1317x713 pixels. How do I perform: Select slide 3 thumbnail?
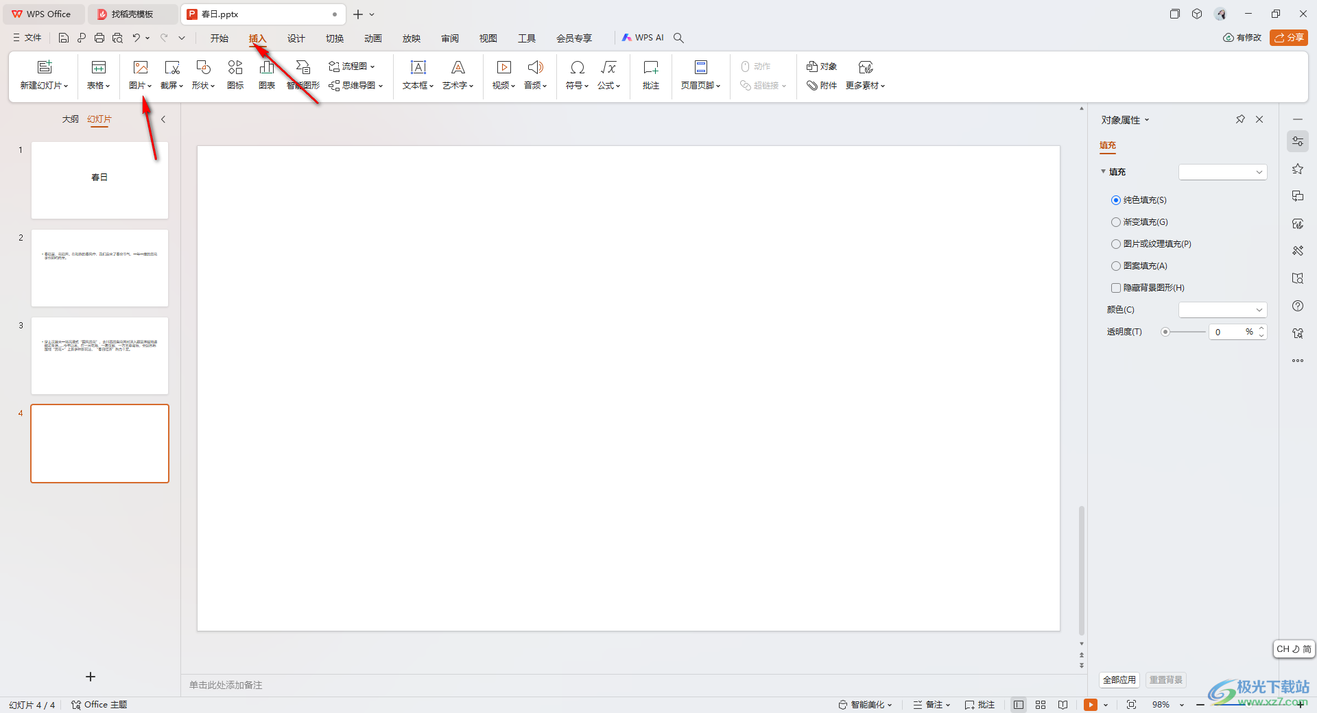tap(99, 356)
